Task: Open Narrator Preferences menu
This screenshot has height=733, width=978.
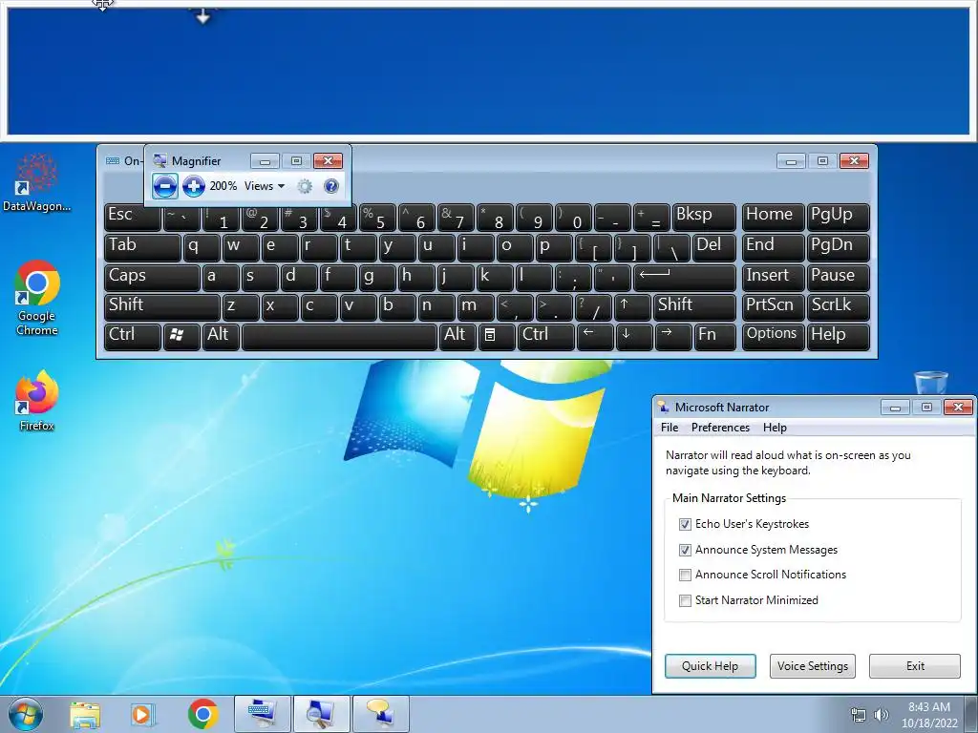Action: coord(720,428)
